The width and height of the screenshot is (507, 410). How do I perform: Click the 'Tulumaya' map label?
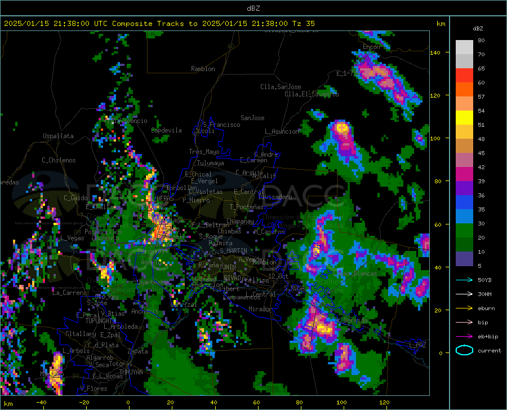point(211,163)
